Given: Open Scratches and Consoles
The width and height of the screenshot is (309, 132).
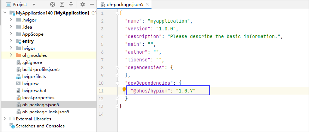Looking at the screenshot, I should tap(40, 126).
